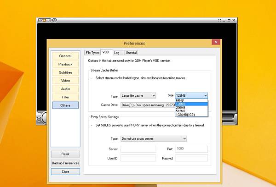Image resolution: width=276 pixels, height=187 pixels.
Task: Close the GOM Player window
Action: click(x=234, y=20)
